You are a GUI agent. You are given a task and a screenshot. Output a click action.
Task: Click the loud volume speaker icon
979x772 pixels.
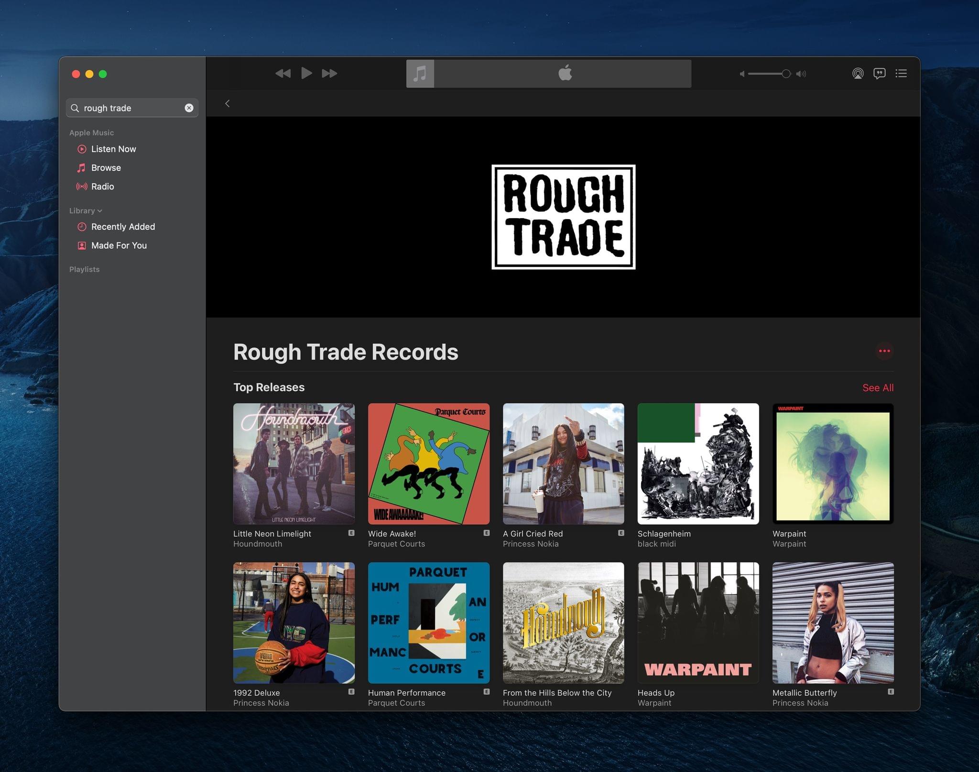point(801,74)
